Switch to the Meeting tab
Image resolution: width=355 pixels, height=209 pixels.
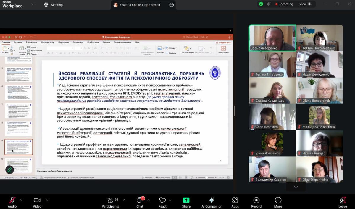coord(53,5)
